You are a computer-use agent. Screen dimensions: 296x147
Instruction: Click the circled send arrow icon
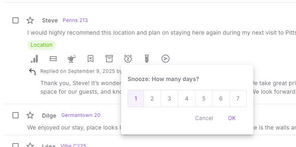click(166, 59)
